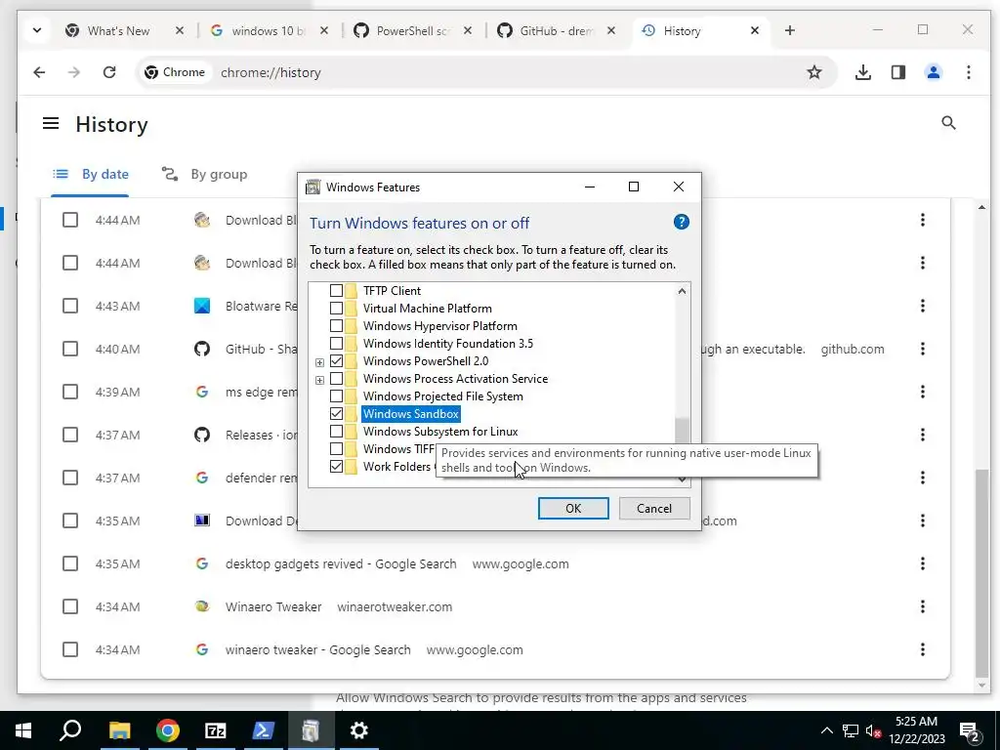Select By group history view
The image size is (1000, 750).
(204, 174)
